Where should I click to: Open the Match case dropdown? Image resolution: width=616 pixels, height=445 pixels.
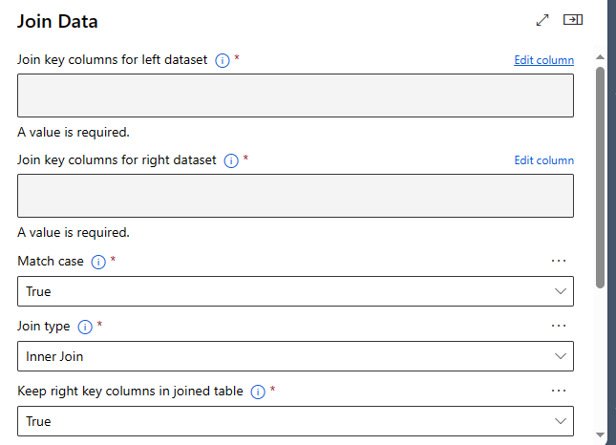(x=295, y=291)
